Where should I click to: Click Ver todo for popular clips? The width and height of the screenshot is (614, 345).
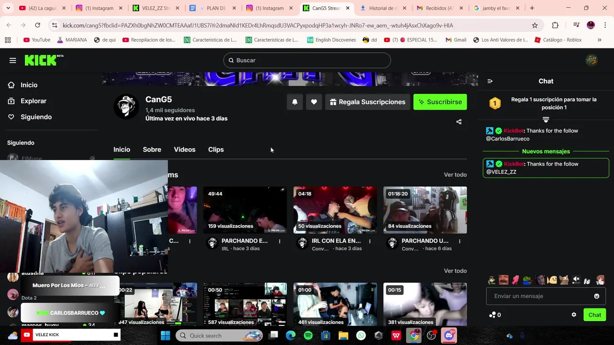point(455,271)
